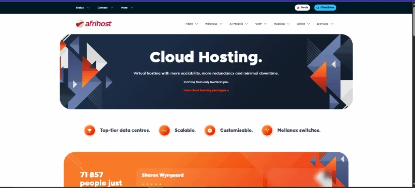Open the Hosting navigation menu
The height and width of the screenshot is (188, 415).
click(282, 24)
